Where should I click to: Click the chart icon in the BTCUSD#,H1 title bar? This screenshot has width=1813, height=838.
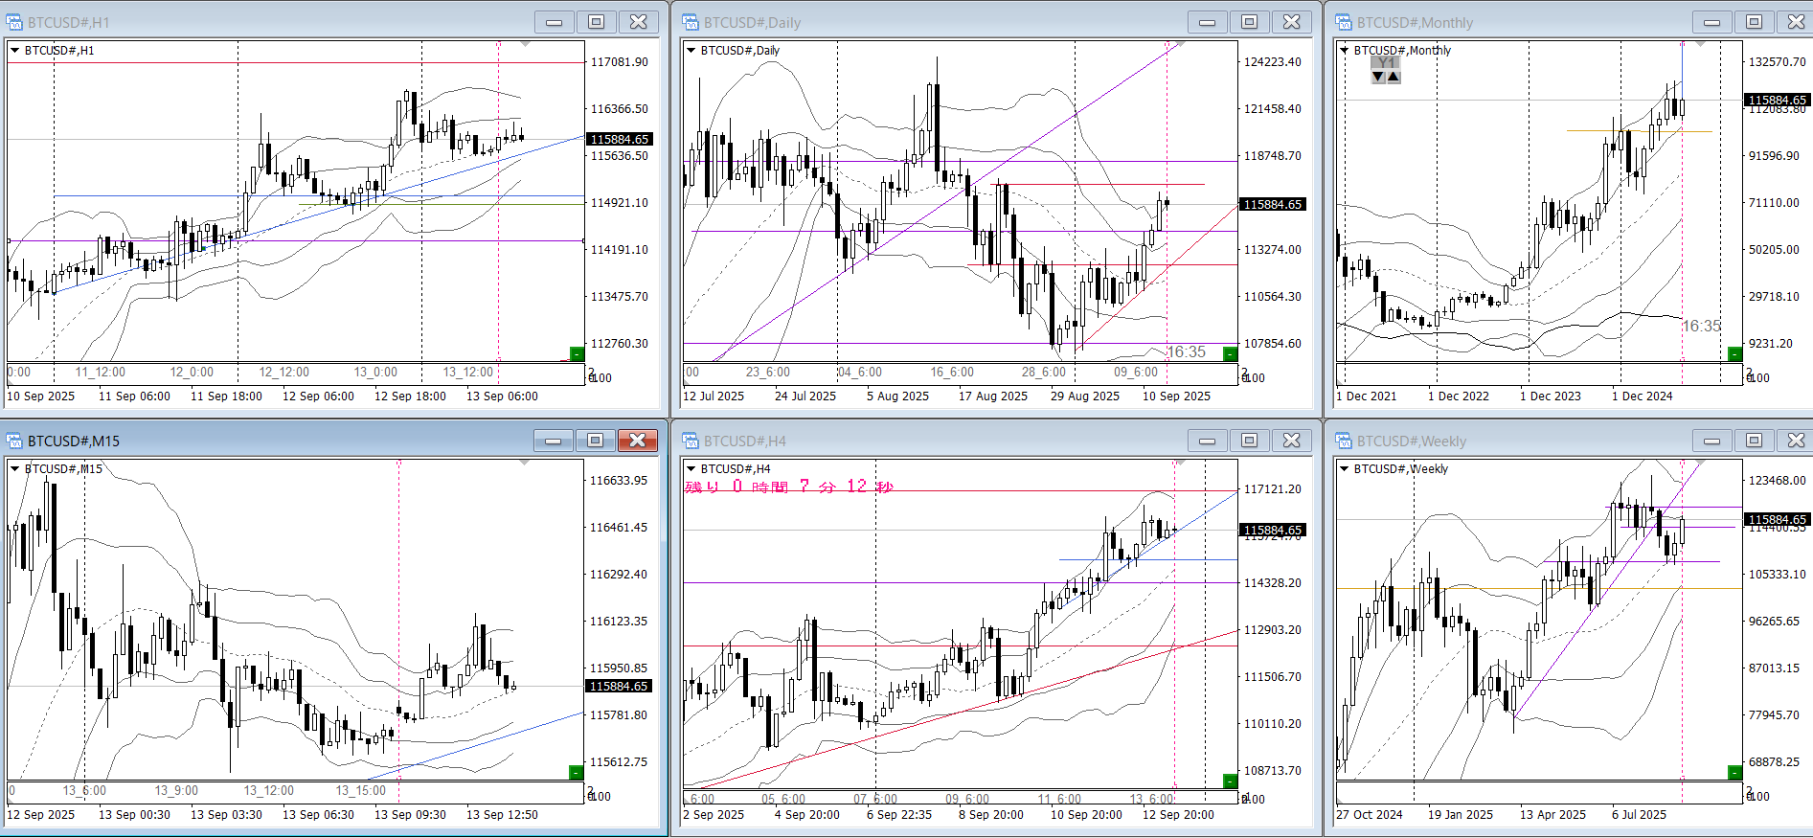14,22
